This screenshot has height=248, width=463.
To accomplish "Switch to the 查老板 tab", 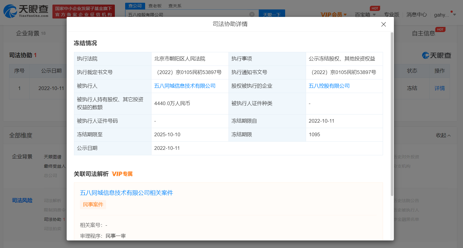I will (155, 6).
